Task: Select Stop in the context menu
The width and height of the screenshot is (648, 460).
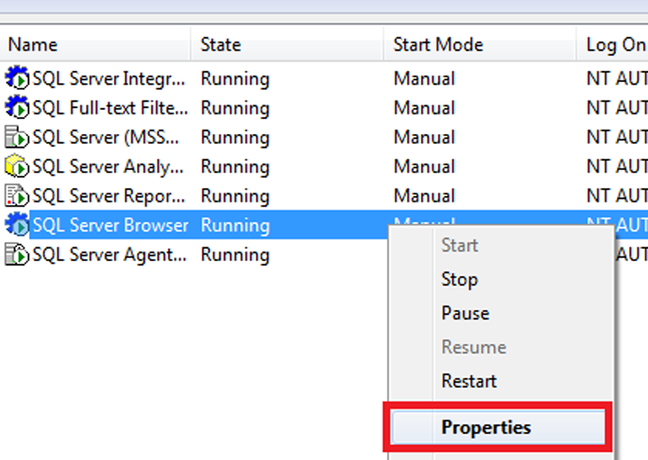Action: (x=459, y=279)
